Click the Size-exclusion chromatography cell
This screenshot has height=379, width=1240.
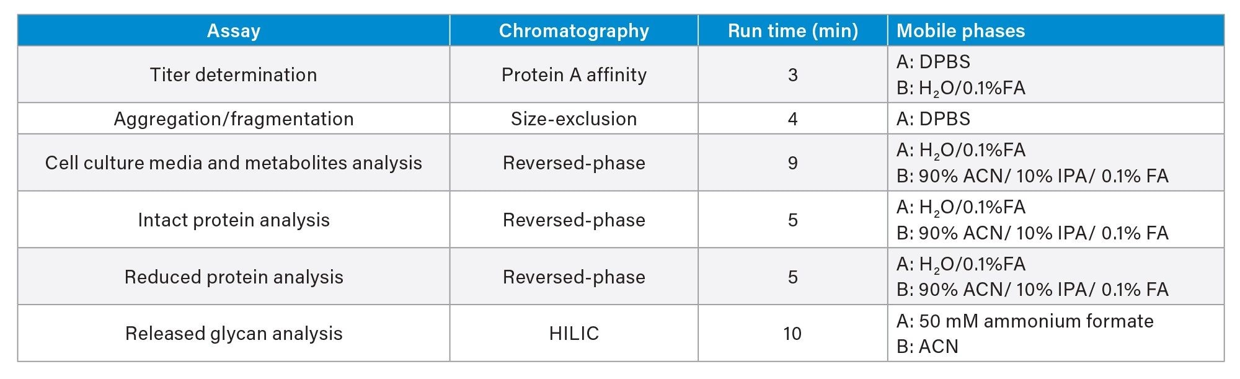tap(573, 119)
